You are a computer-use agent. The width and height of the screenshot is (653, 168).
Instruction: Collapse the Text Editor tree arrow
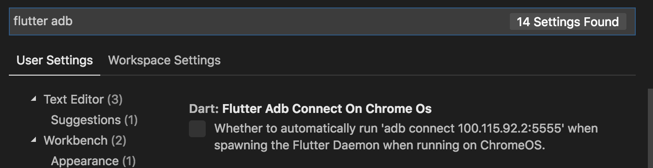tap(34, 99)
